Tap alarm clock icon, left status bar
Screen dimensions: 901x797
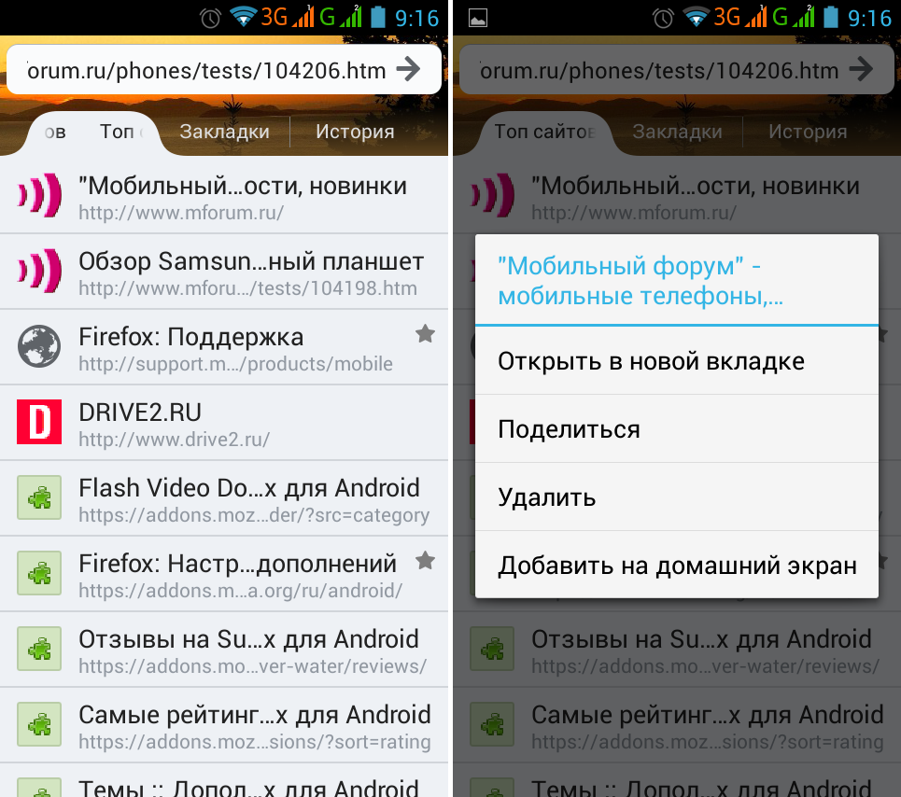pos(210,19)
